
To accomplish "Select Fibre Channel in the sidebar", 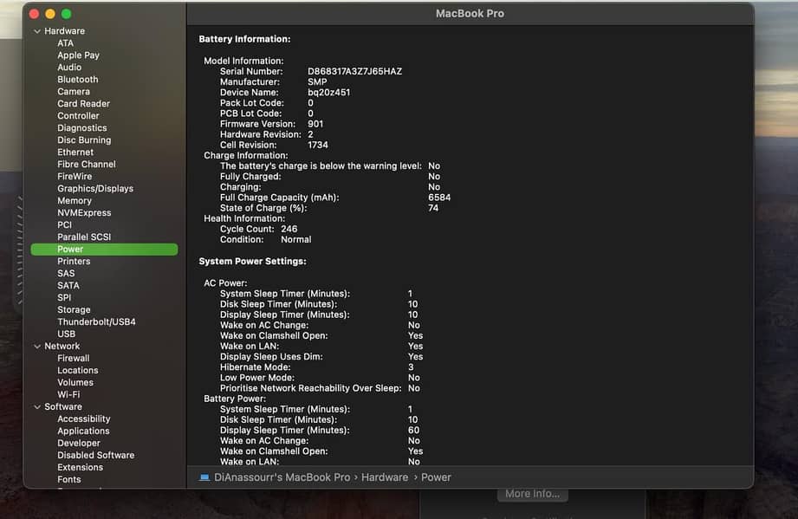I will click(x=87, y=165).
